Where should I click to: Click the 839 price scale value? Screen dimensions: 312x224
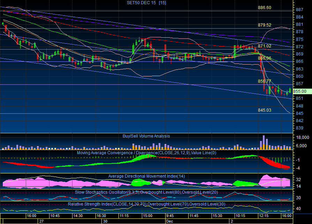point(299,128)
